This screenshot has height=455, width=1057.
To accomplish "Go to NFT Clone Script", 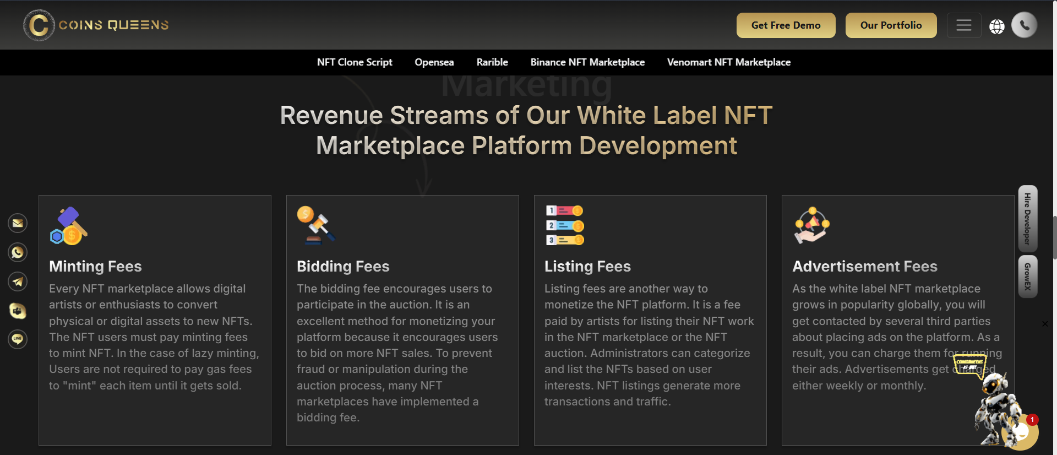I will (355, 62).
